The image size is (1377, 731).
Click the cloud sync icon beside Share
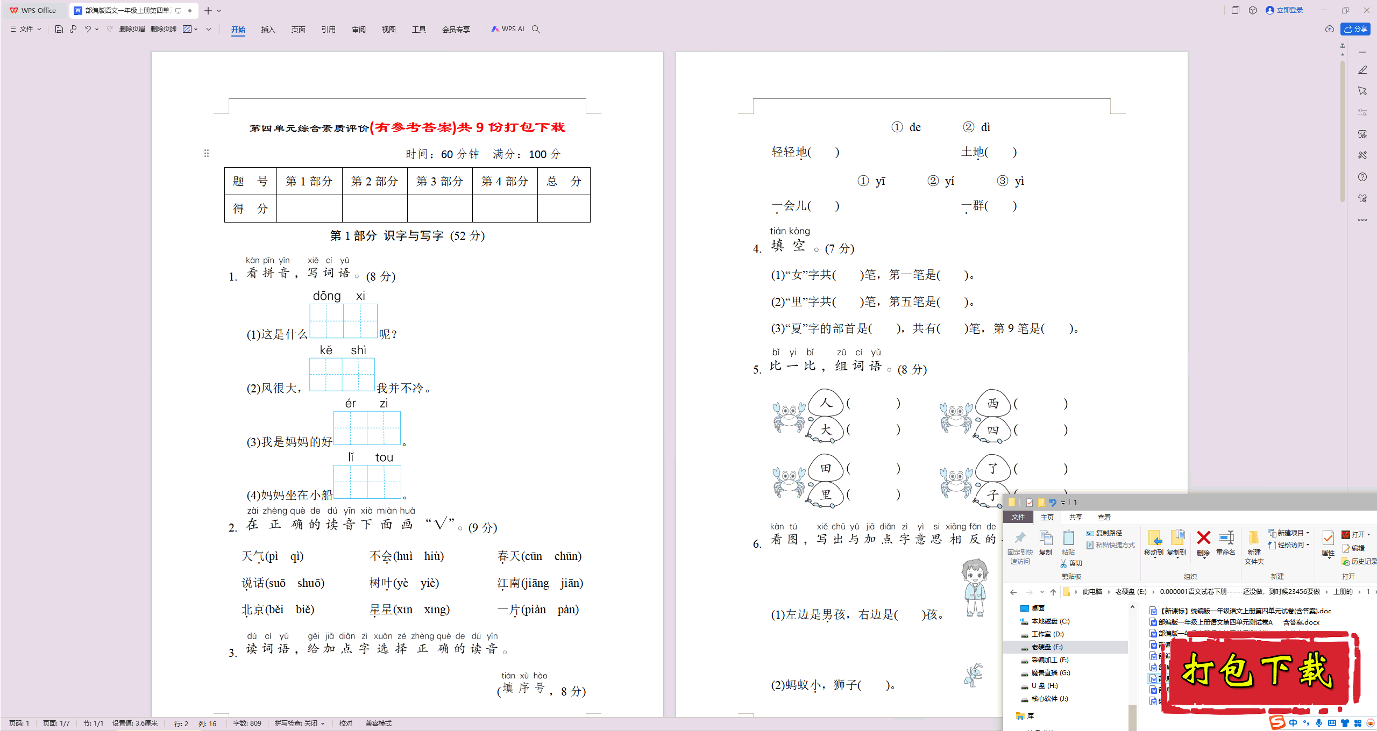coord(1329,29)
